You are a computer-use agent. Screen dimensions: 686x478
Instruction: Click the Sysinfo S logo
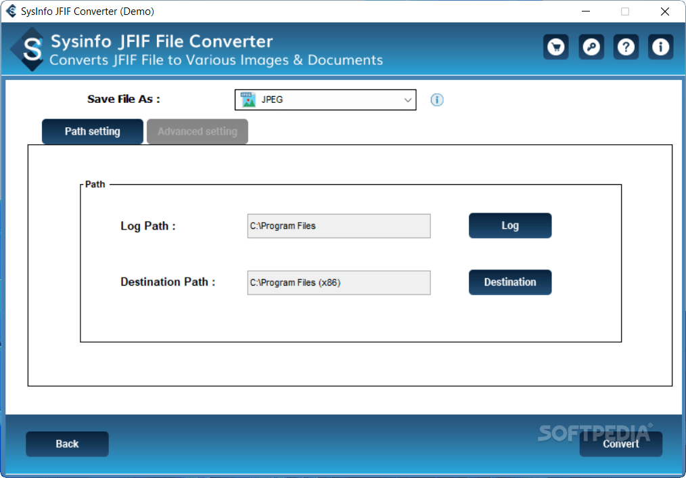click(27, 49)
